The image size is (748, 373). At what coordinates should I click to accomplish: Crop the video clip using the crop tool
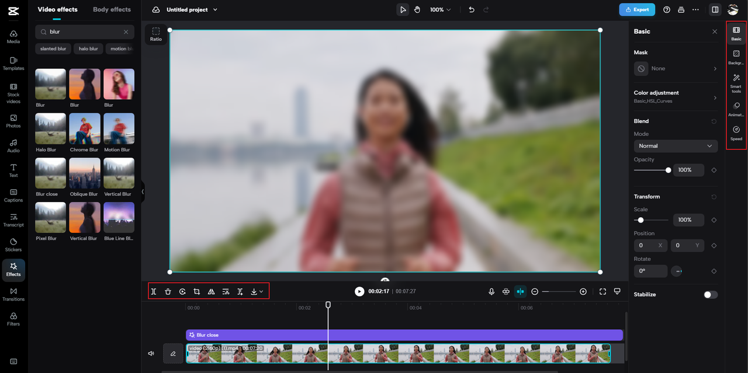(x=196, y=291)
